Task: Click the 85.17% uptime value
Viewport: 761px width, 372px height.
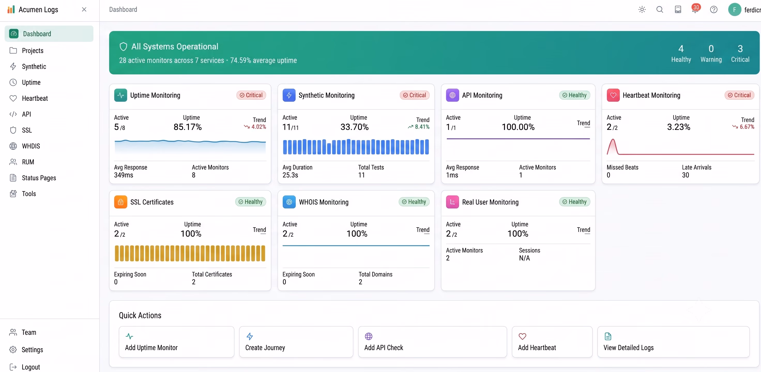Action: [x=188, y=127]
